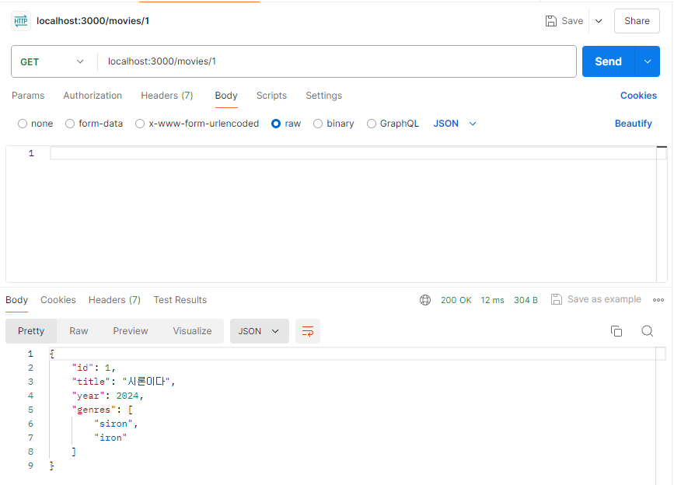Select the request Body tab

point(226,96)
